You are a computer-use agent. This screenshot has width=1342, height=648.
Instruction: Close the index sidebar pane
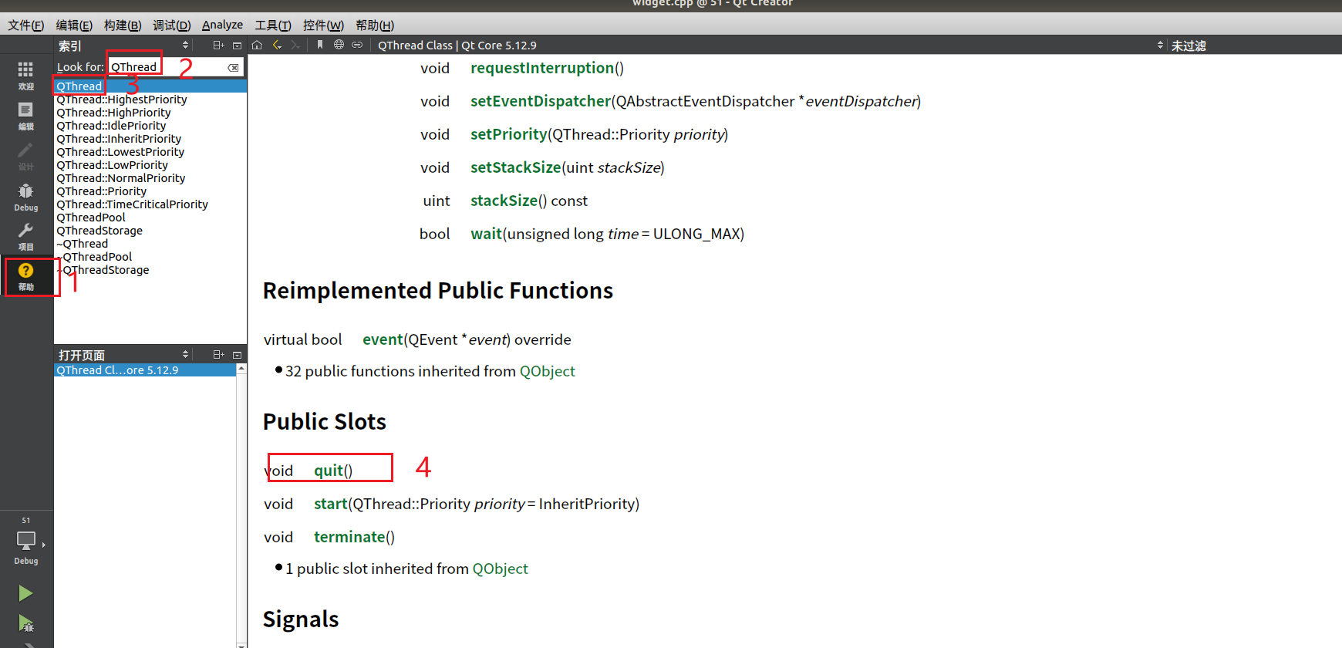[237, 46]
